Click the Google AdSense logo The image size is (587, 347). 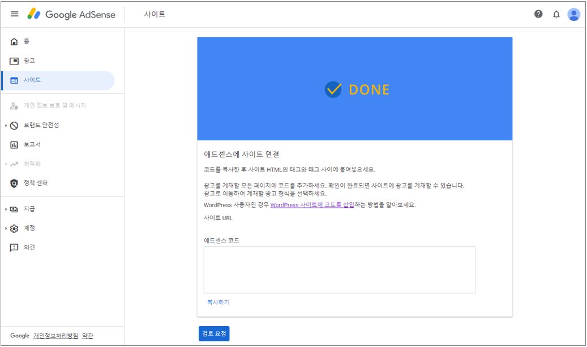tap(71, 15)
